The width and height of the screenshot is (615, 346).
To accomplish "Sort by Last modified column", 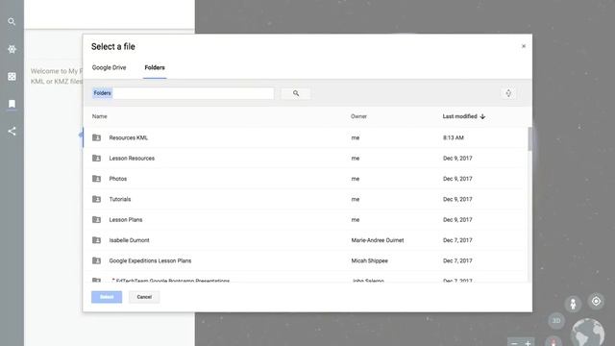I will click(464, 116).
